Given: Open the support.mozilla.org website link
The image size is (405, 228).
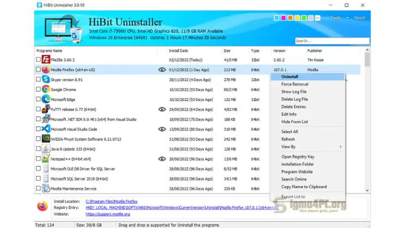Looking at the screenshot, I should coord(108,214).
